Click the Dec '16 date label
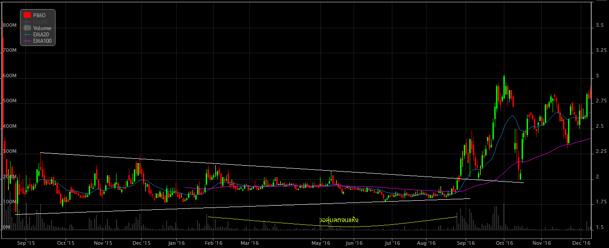 581,243
